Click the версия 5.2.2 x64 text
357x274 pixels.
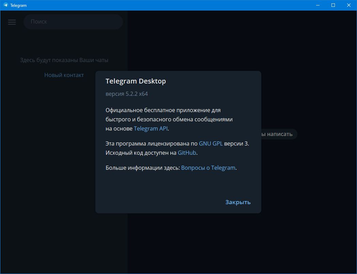pyautogui.click(x=127, y=94)
